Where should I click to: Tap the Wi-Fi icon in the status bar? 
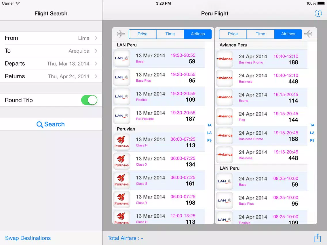coord(18,3)
